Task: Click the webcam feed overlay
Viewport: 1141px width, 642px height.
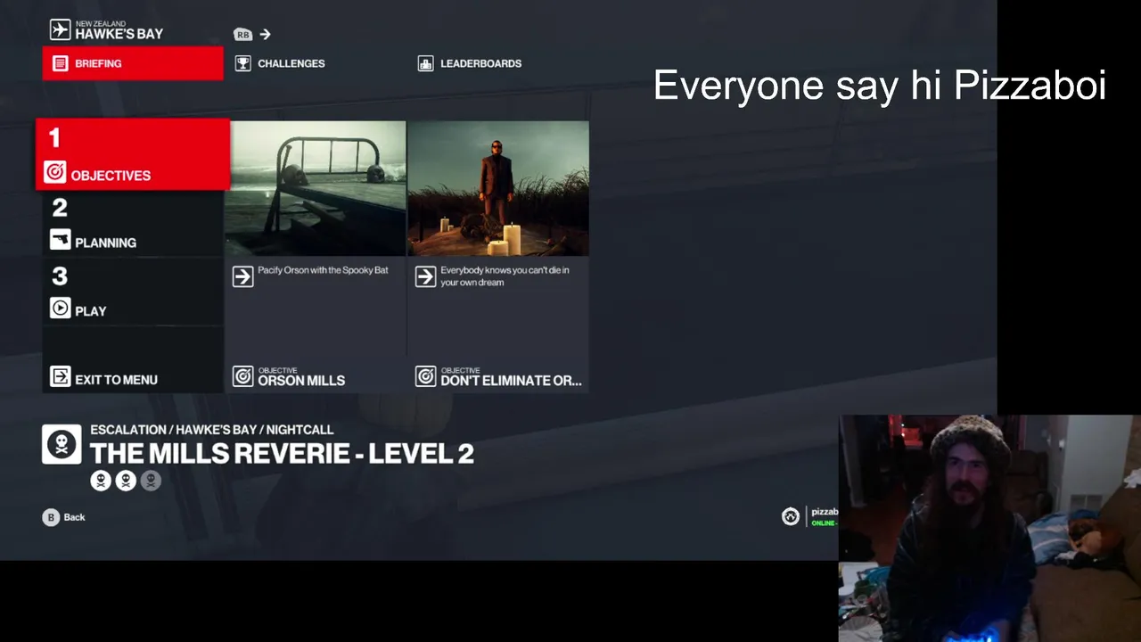Action: click(x=989, y=528)
